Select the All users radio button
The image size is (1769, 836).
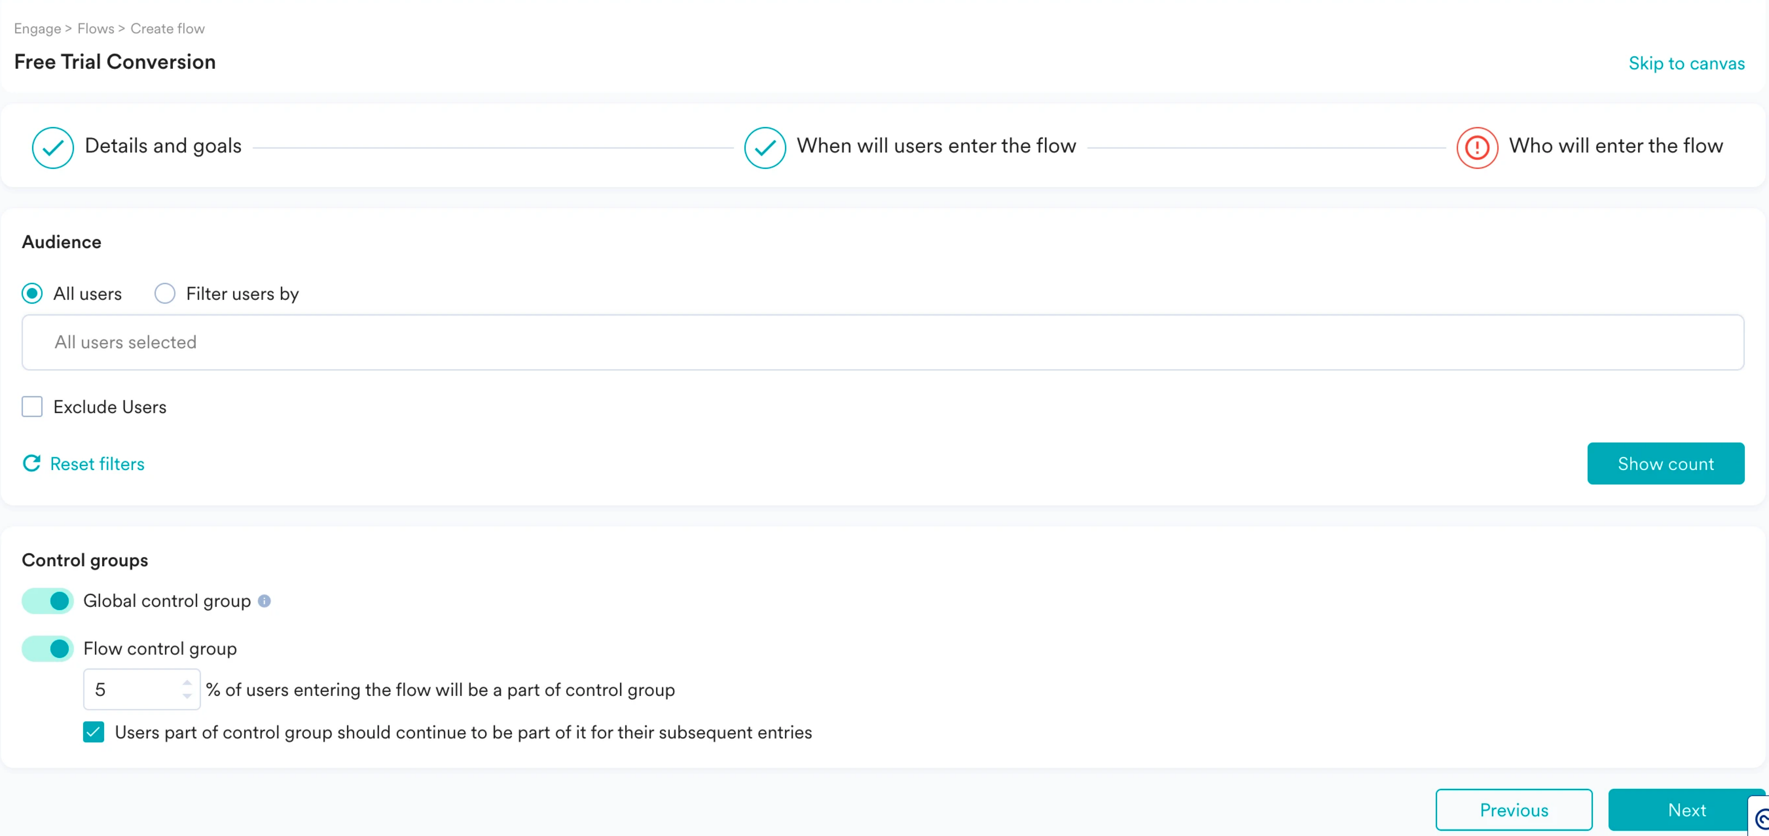click(32, 293)
